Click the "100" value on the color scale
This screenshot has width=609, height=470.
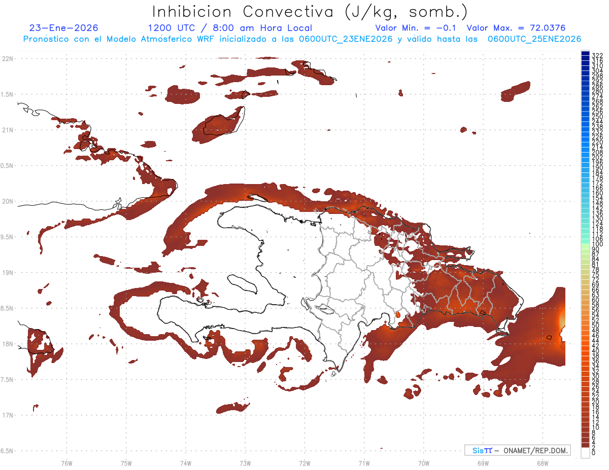[x=597, y=244]
